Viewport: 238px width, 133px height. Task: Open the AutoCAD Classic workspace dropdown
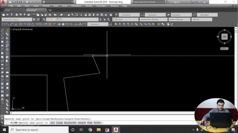point(17,20)
